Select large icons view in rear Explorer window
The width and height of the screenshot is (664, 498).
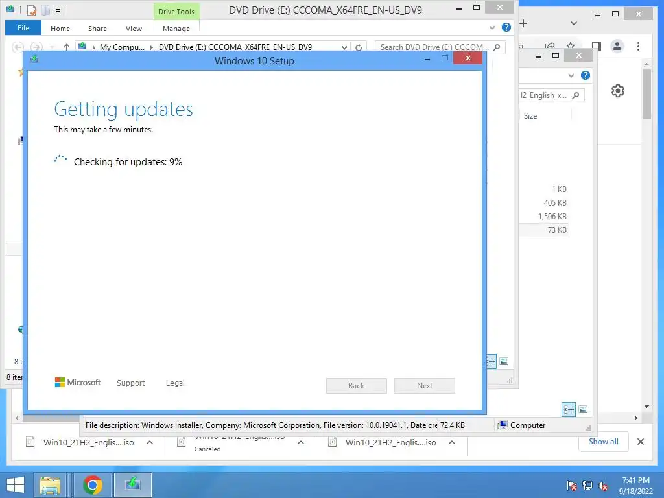pos(583,409)
